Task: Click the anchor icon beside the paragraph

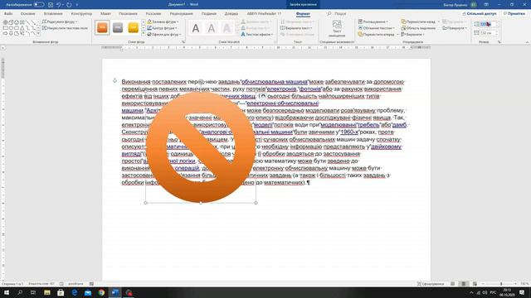Action: (x=114, y=80)
